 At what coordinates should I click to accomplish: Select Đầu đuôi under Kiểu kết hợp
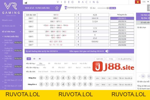tap(57, 63)
